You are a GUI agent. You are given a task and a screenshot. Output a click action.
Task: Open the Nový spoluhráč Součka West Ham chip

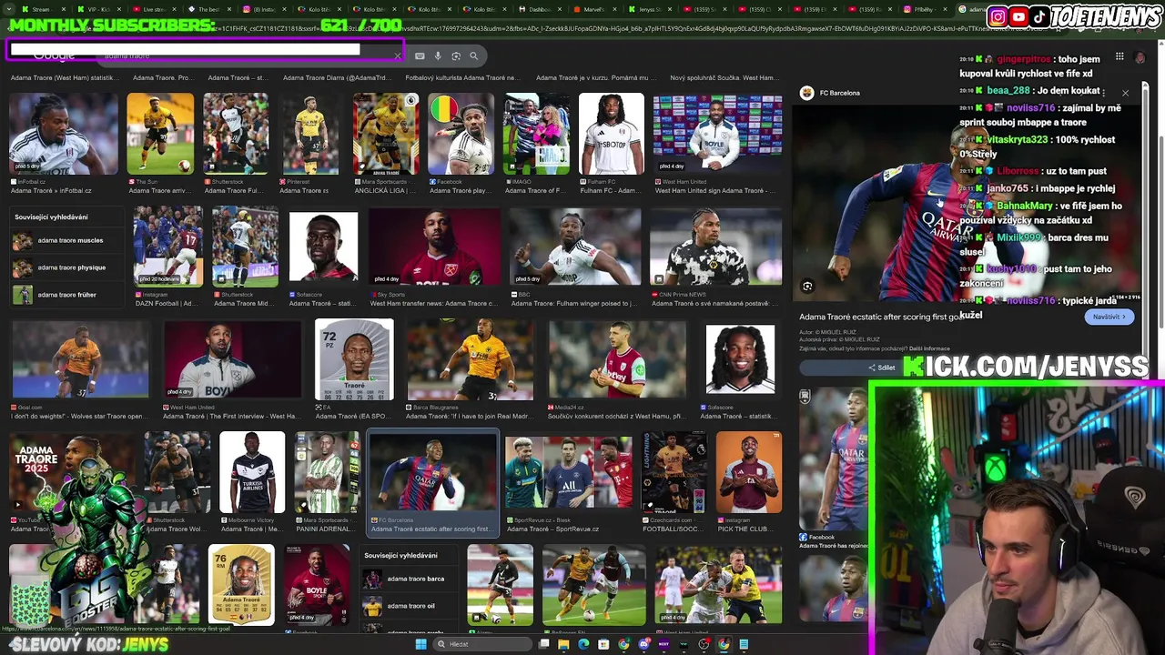click(724, 78)
